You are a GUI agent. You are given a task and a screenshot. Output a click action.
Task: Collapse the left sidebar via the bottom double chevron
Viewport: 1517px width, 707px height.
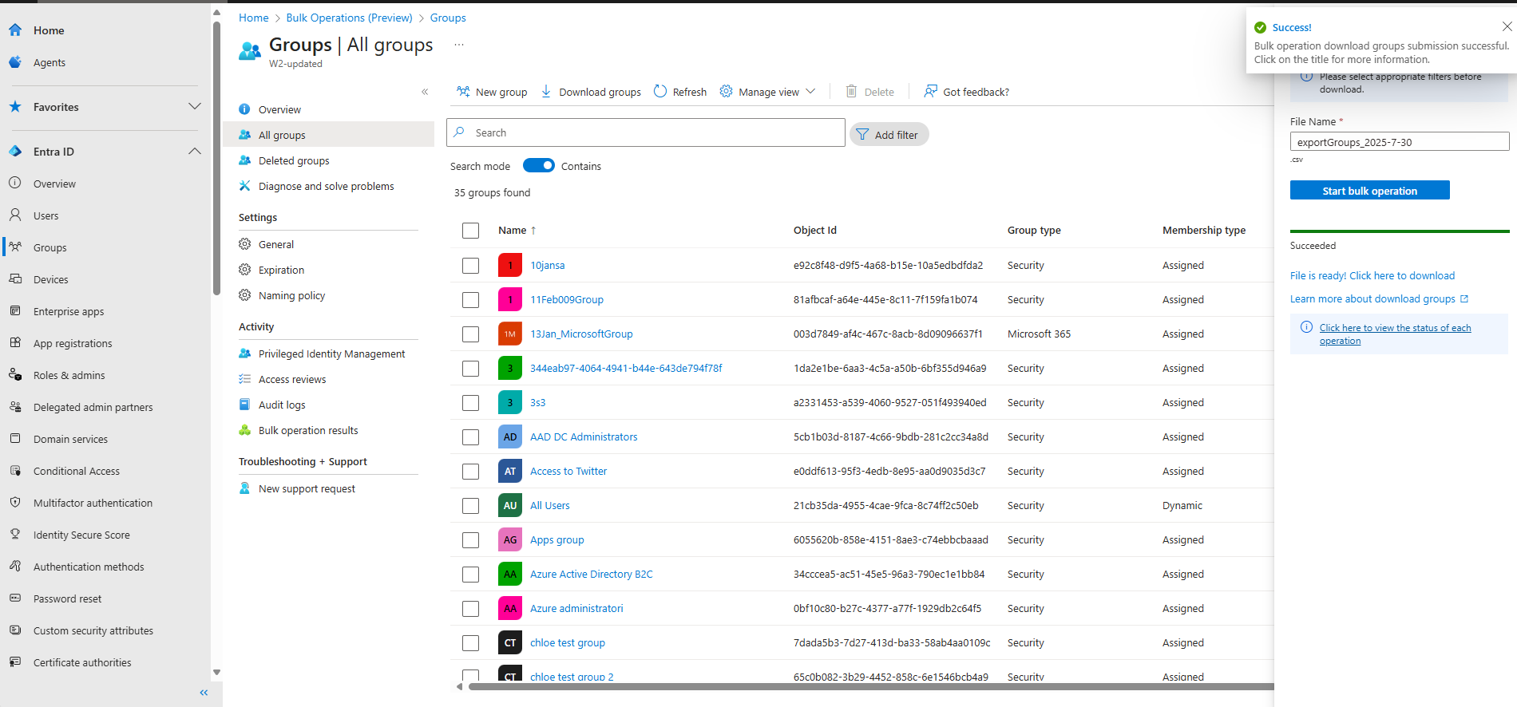pos(204,693)
